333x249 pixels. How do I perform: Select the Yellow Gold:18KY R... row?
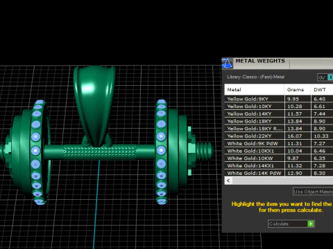point(279,129)
